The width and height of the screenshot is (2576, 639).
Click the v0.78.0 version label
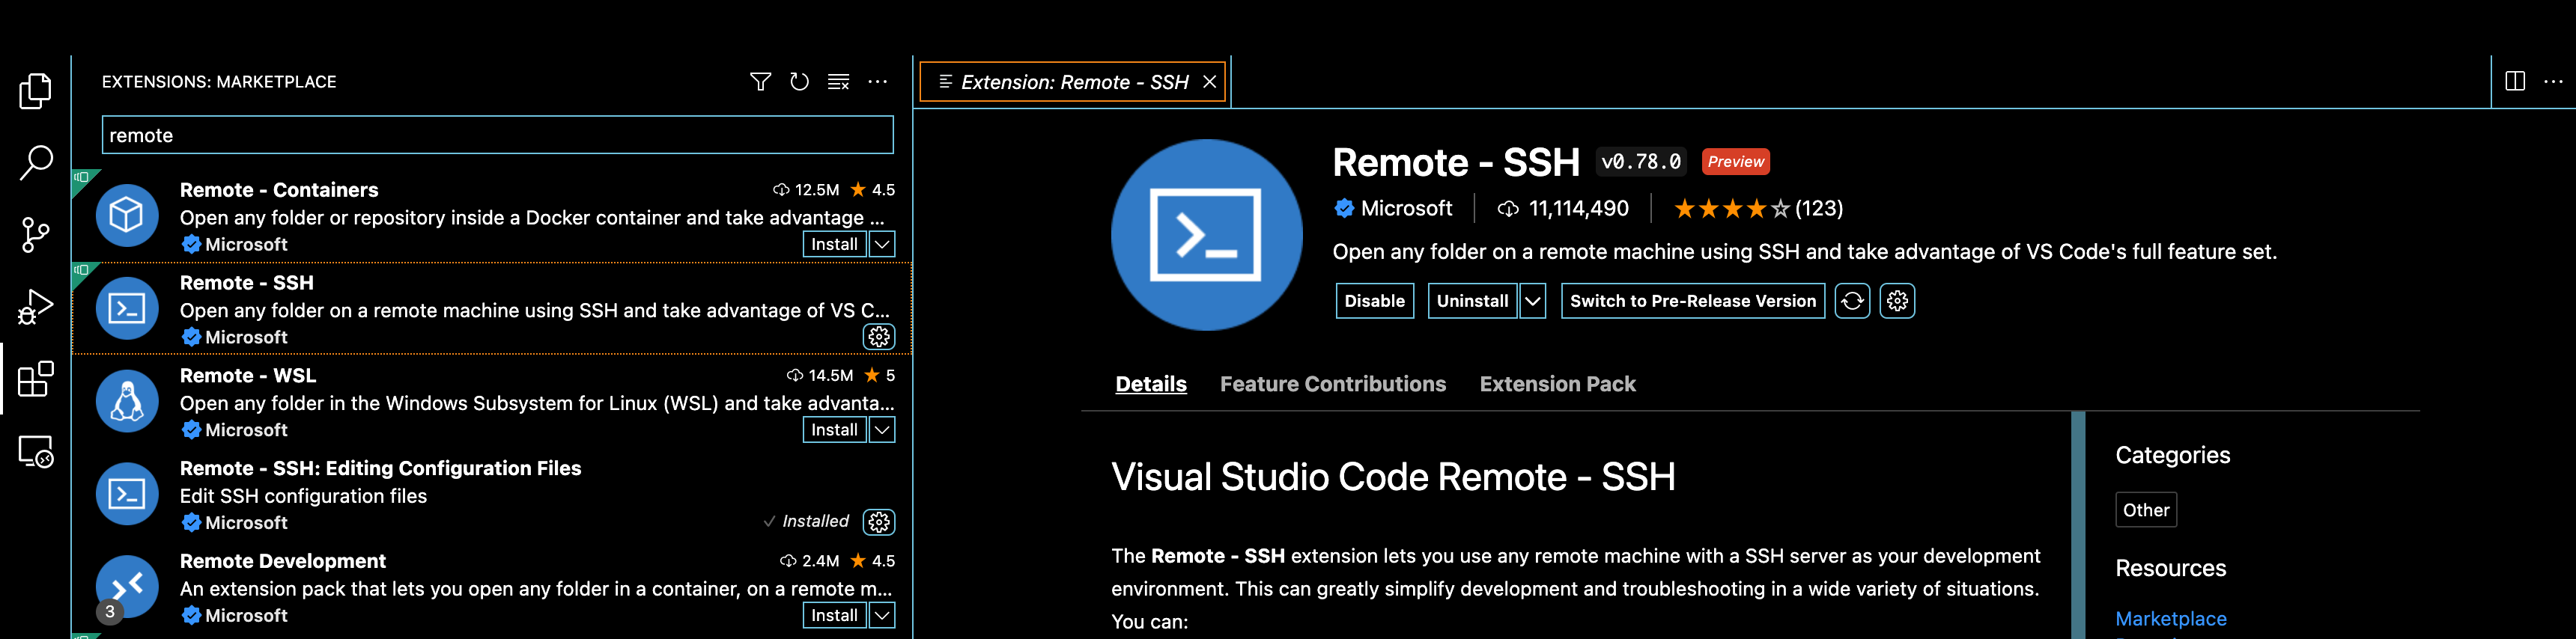tap(1640, 162)
